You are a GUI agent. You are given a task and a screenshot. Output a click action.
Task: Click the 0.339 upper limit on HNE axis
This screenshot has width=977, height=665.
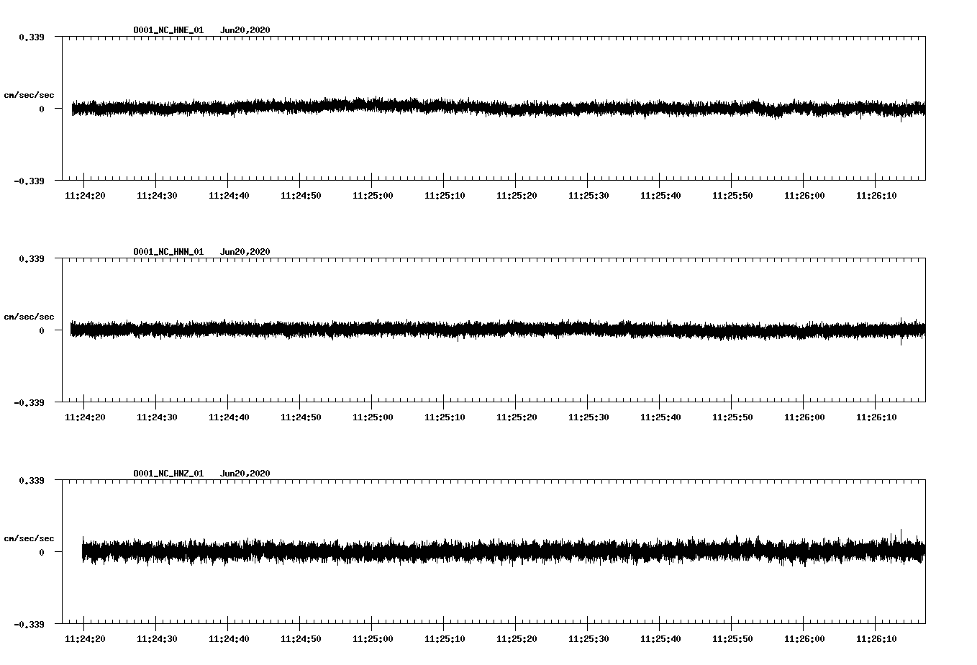32,37
